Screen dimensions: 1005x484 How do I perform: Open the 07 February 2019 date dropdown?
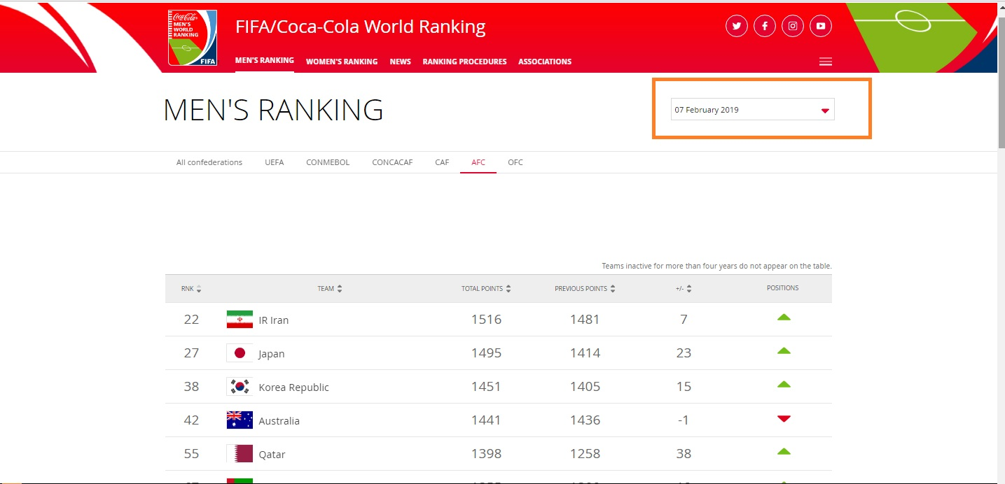click(752, 110)
